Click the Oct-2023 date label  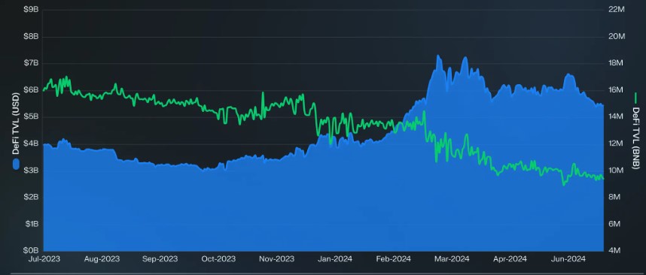[x=218, y=259]
